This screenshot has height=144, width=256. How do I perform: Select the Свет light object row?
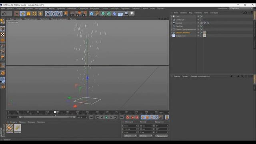178,16
